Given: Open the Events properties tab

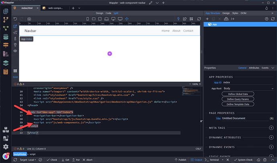Looking at the screenshot, I should pyautogui.click(x=265, y=68).
